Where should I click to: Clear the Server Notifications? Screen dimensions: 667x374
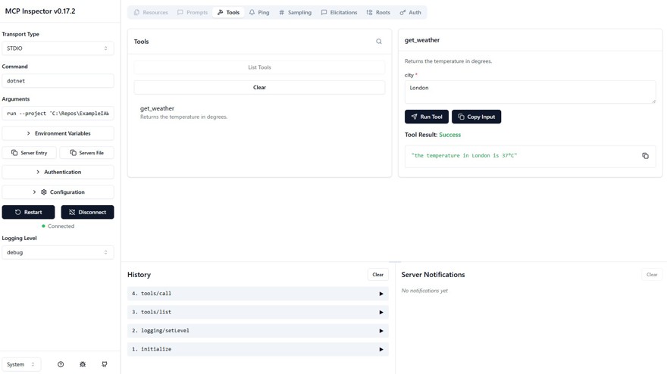[x=652, y=275]
